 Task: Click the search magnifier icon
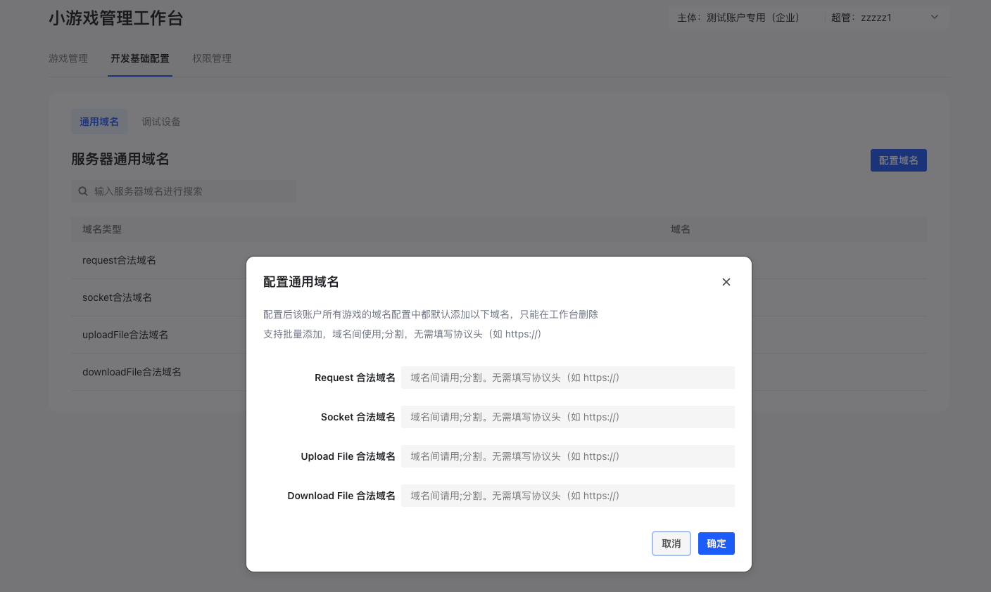coord(83,191)
